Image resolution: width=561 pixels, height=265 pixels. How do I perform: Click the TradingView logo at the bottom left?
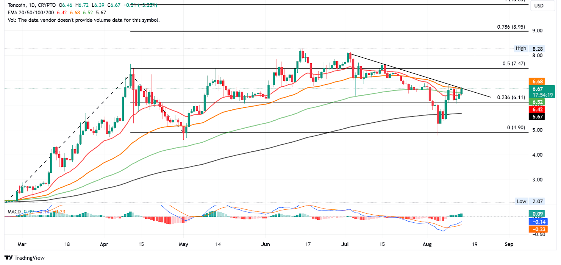pos(25,258)
